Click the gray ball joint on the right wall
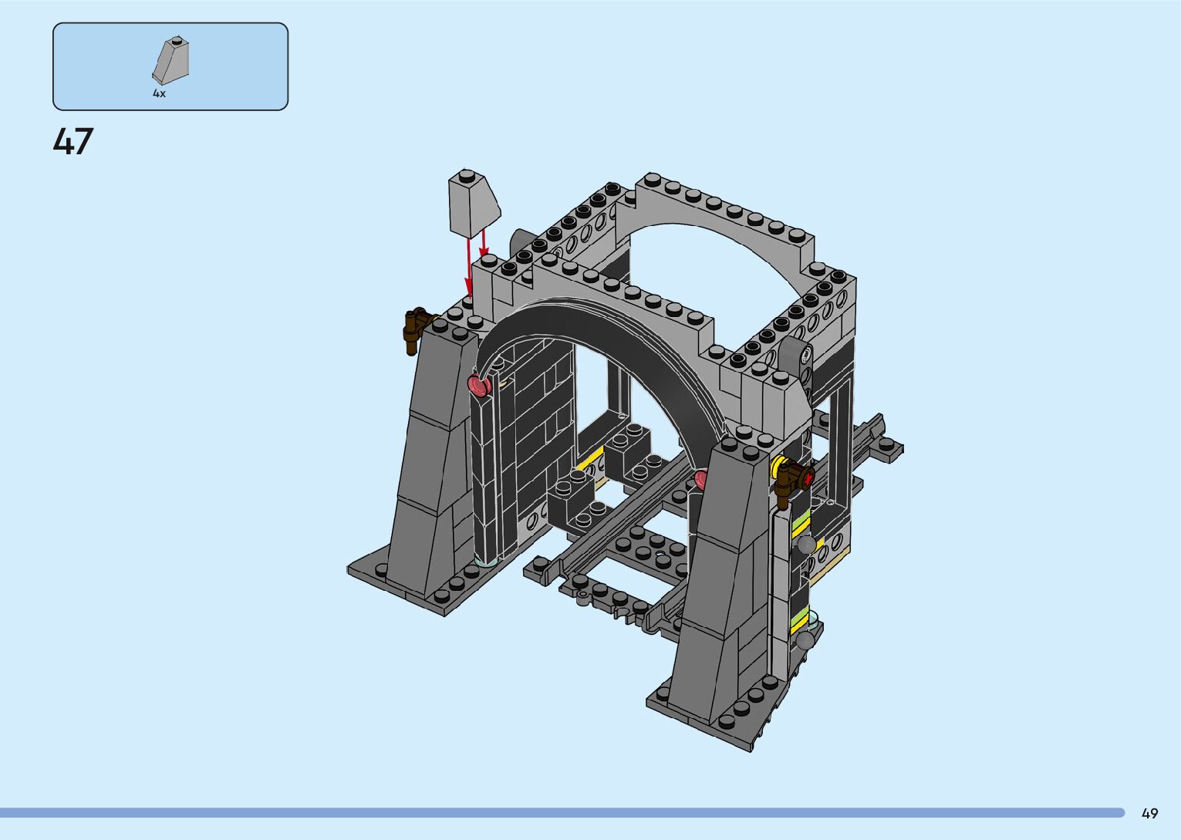The image size is (1181, 840). click(x=806, y=545)
